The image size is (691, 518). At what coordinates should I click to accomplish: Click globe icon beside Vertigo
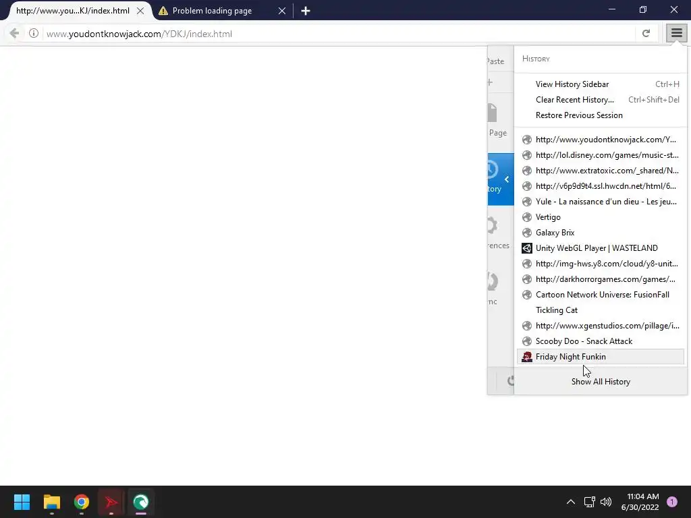[x=526, y=217]
